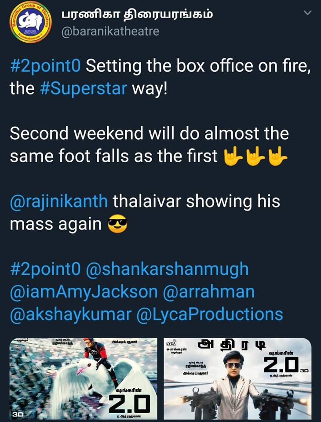Expand the tweet options chevron
The height and width of the screenshot is (422, 321).
(x=307, y=13)
